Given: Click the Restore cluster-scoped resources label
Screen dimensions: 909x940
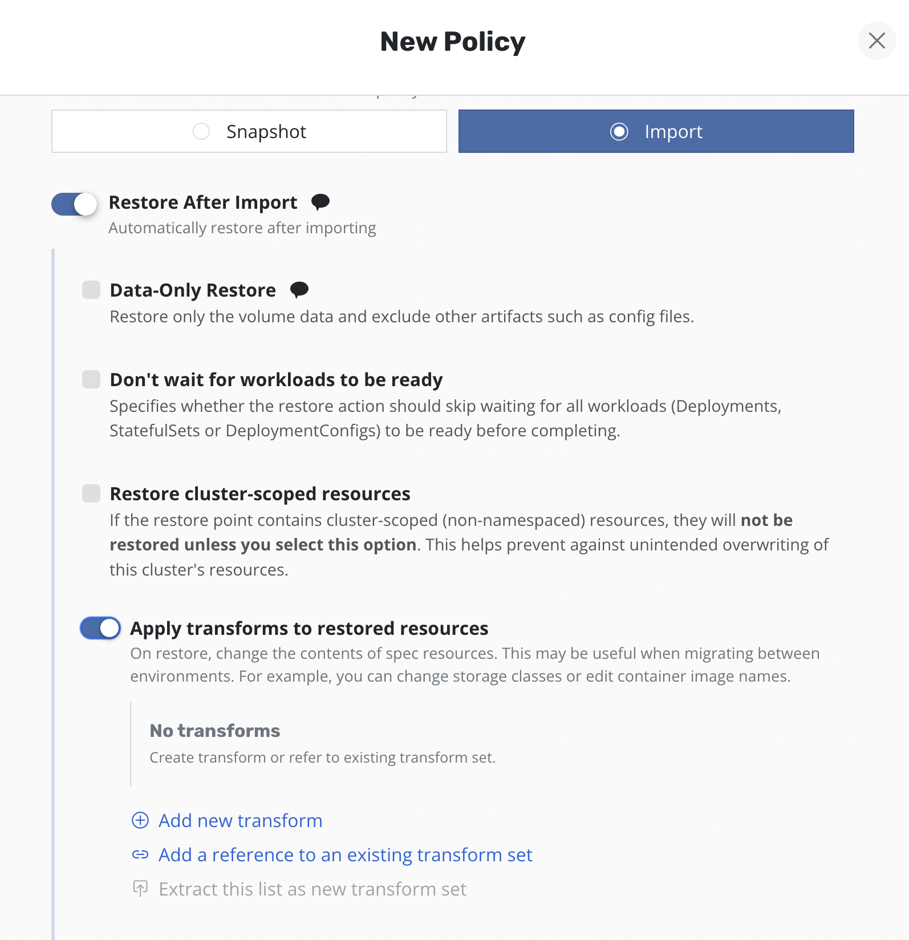Looking at the screenshot, I should (x=260, y=493).
